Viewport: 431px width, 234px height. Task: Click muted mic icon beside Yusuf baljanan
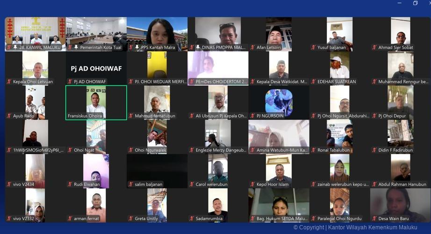[313, 48]
